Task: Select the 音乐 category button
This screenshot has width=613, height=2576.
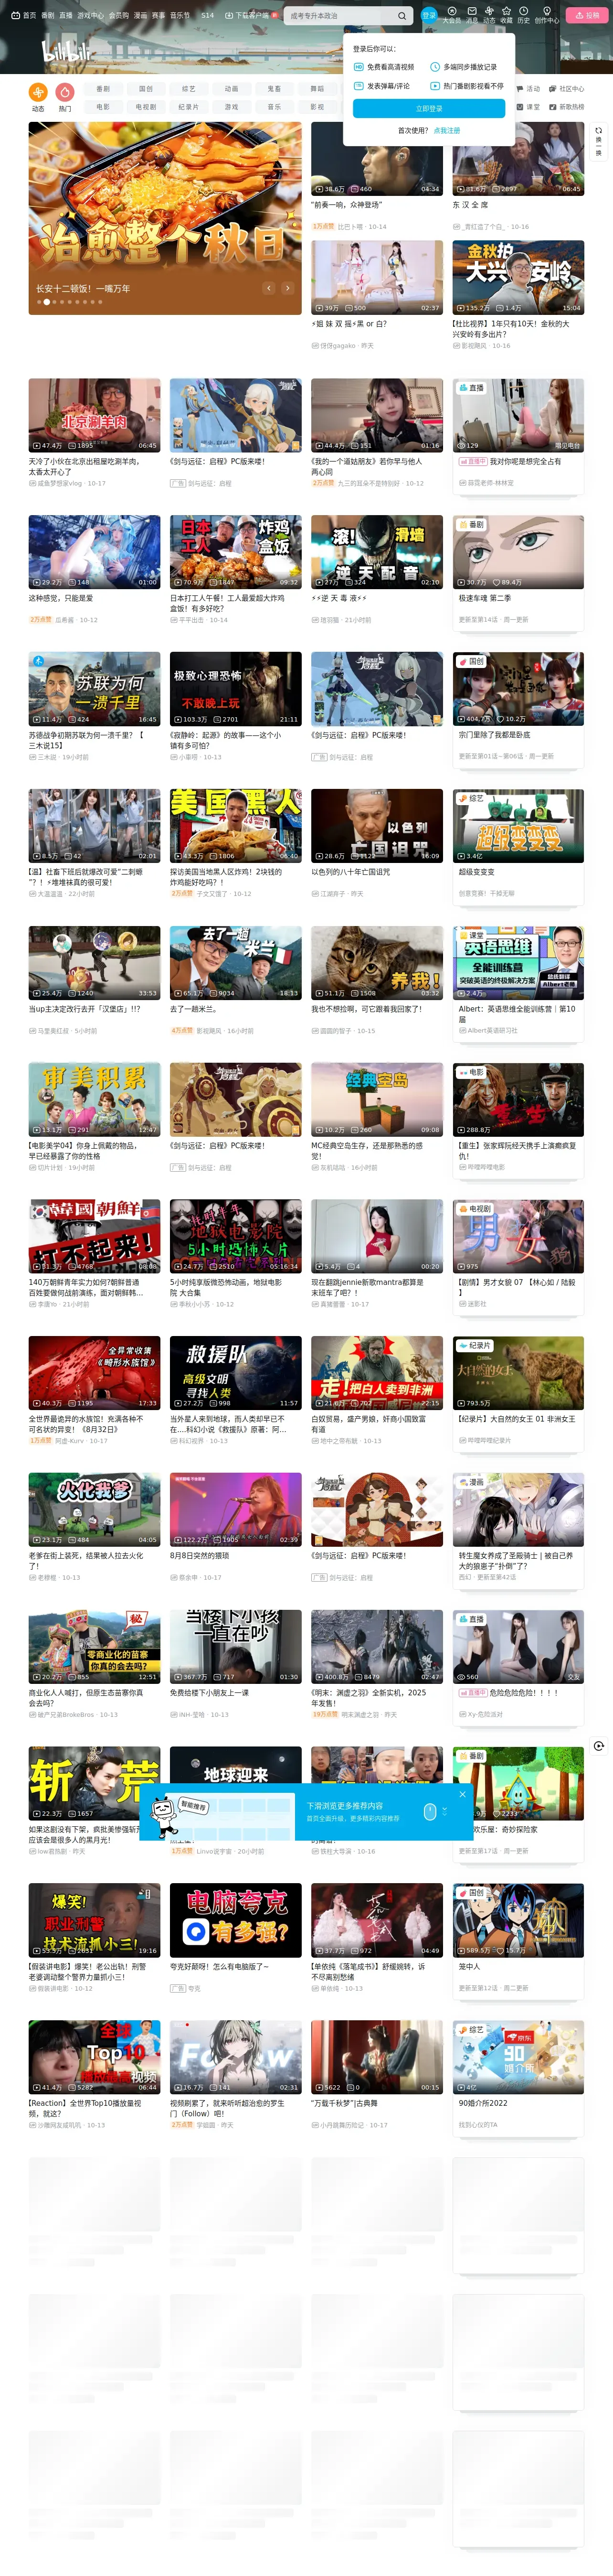Action: (x=275, y=106)
